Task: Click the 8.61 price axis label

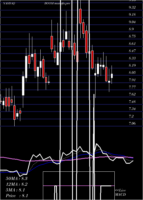Action: click(x=132, y=44)
